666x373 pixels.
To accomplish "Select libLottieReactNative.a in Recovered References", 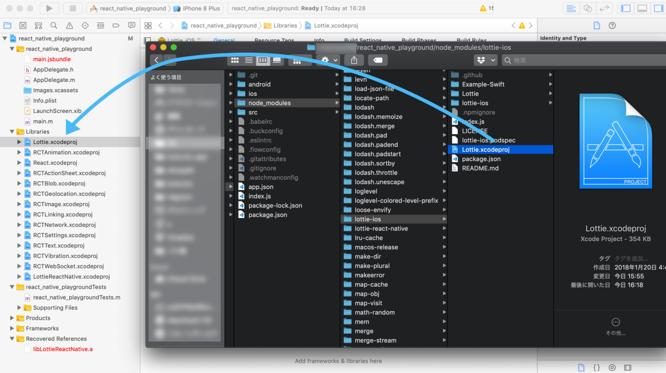I will click(x=63, y=349).
